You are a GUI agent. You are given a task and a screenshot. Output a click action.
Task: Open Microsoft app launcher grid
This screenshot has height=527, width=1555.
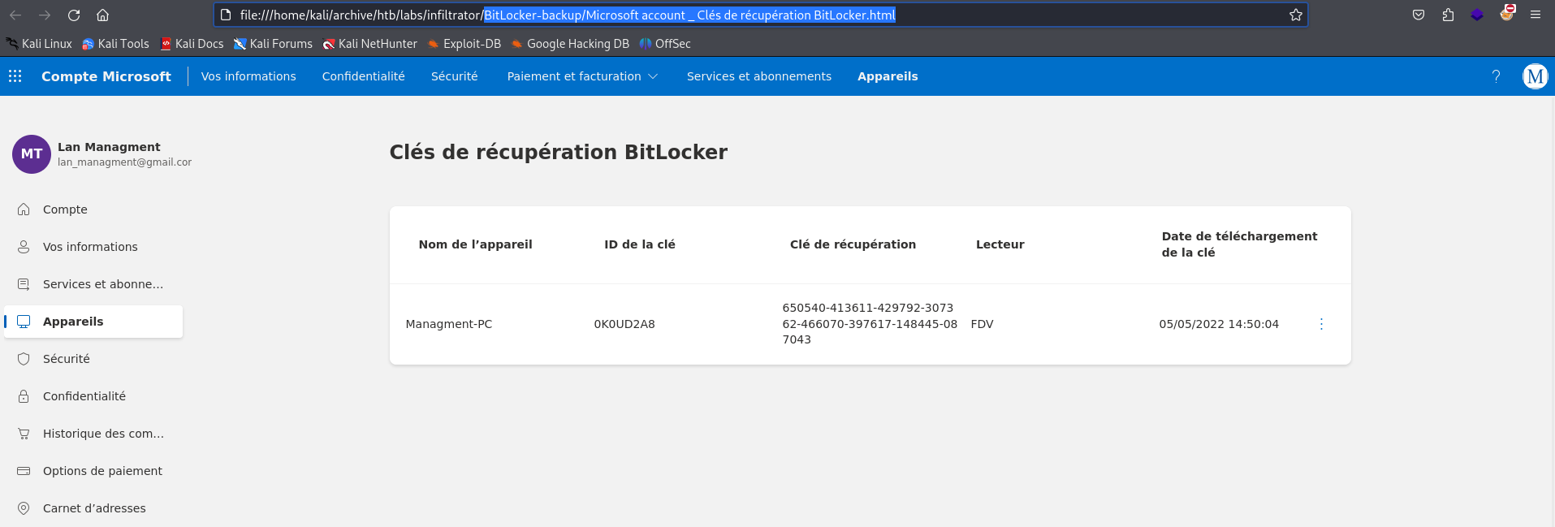[15, 76]
